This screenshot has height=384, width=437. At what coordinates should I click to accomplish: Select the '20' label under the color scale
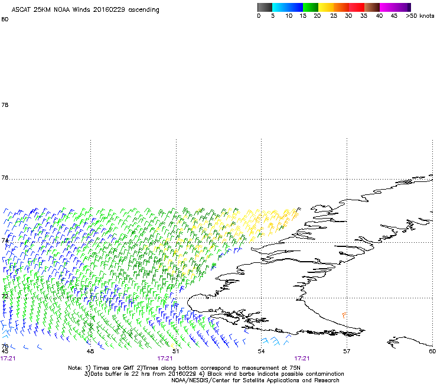point(317,16)
